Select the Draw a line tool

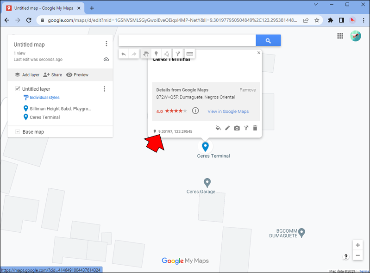pyautogui.click(x=166, y=54)
